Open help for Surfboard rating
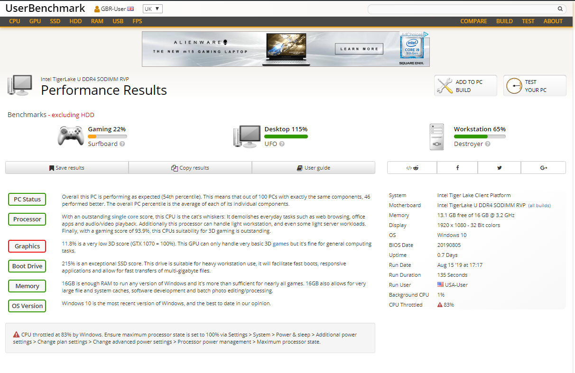The image size is (575, 373). coord(122,144)
